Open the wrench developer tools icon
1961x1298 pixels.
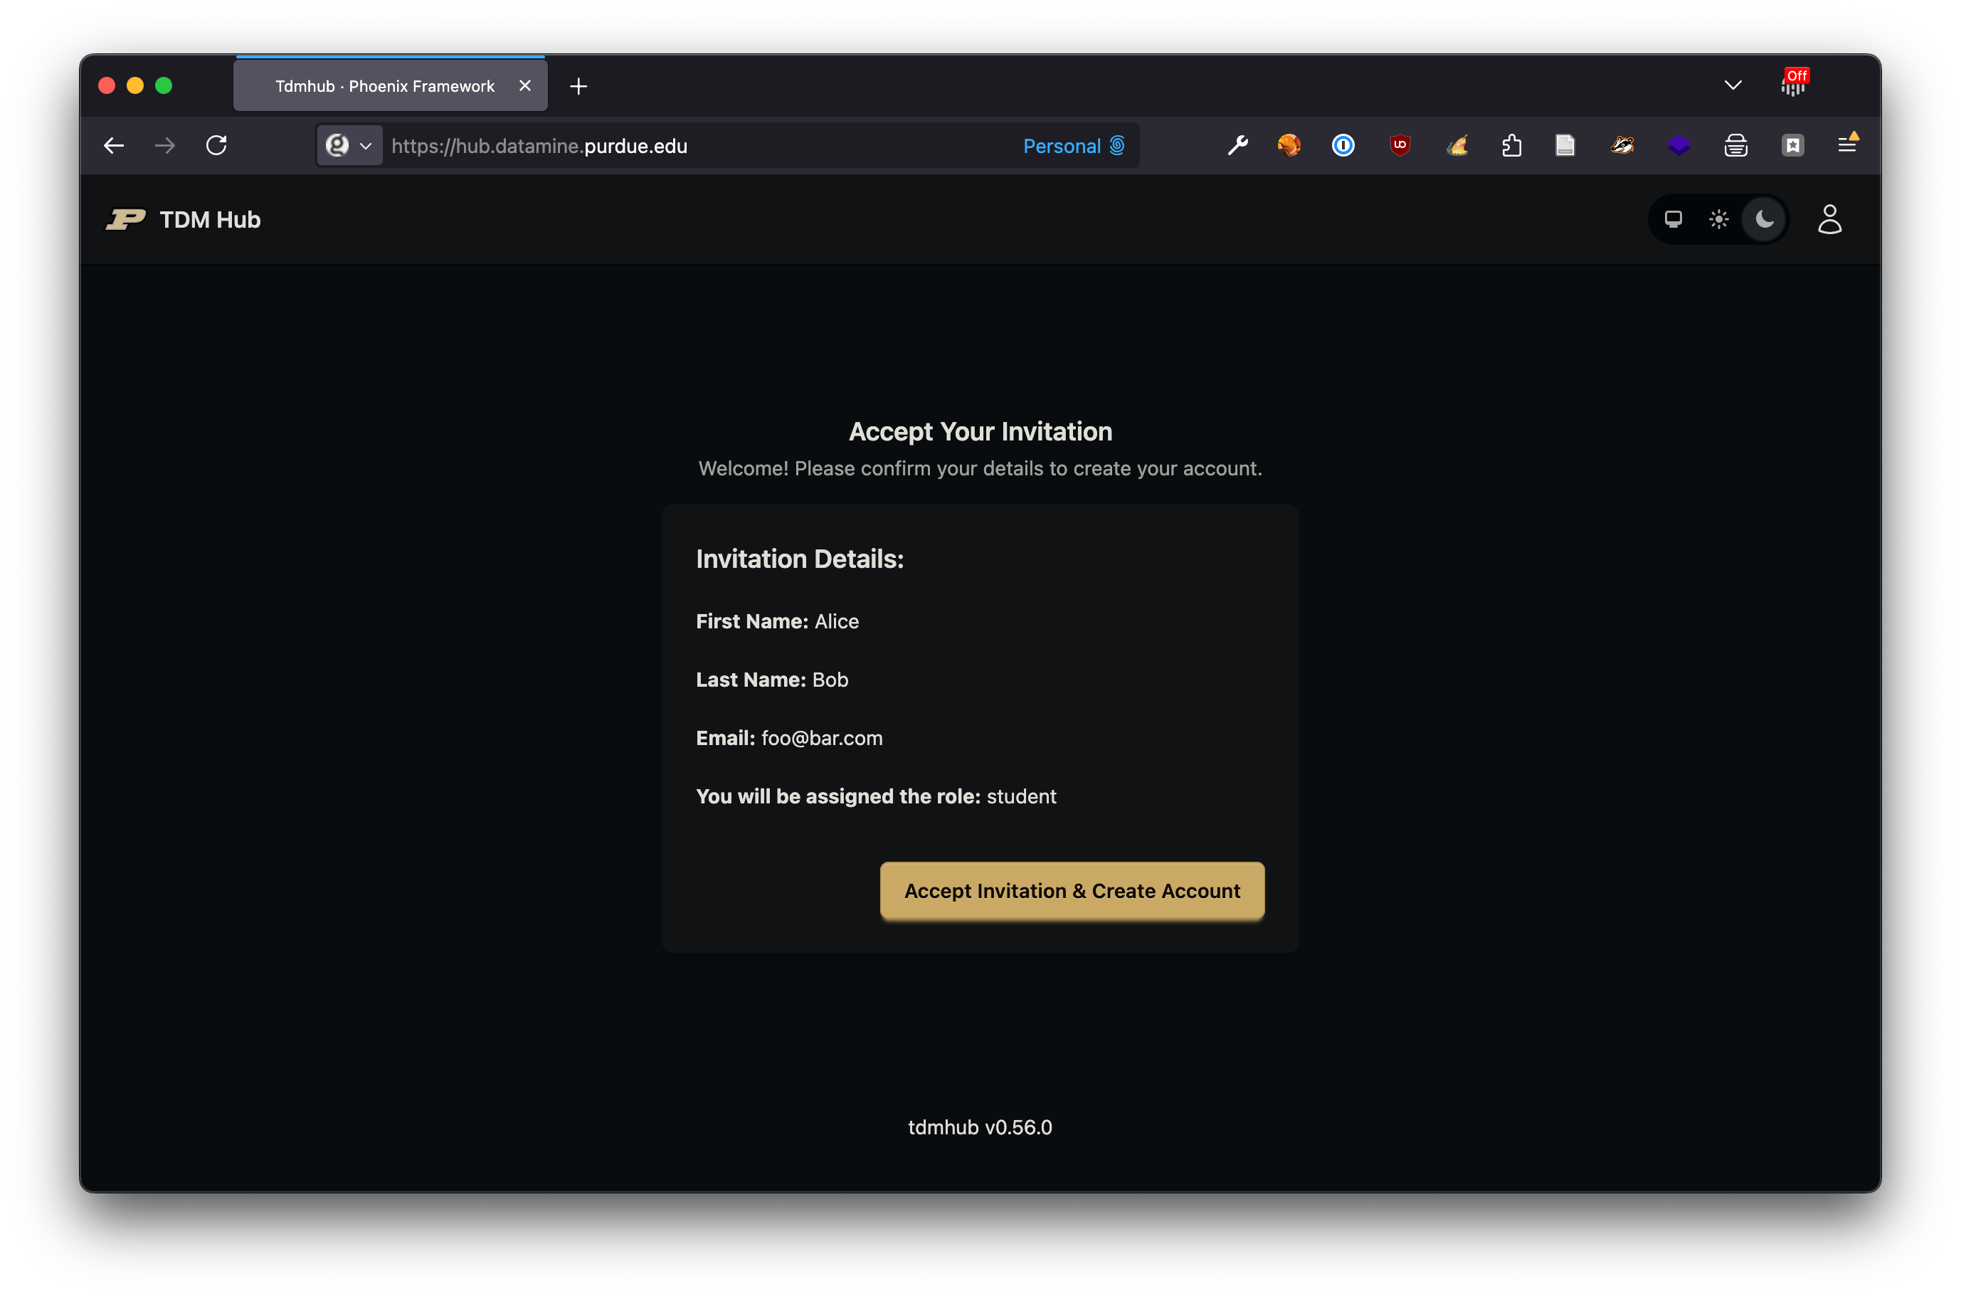coord(1237,145)
